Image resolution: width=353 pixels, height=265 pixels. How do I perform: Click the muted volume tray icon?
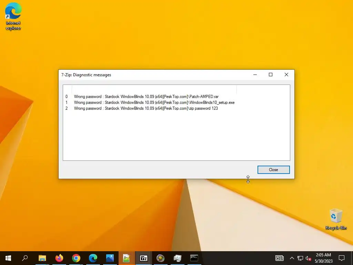pyautogui.click(x=309, y=258)
